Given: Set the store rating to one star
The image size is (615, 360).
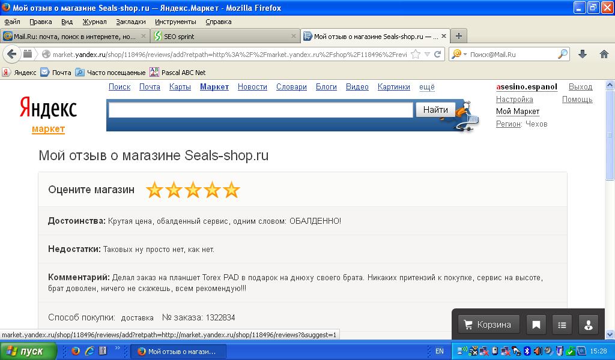Looking at the screenshot, I should [155, 190].
